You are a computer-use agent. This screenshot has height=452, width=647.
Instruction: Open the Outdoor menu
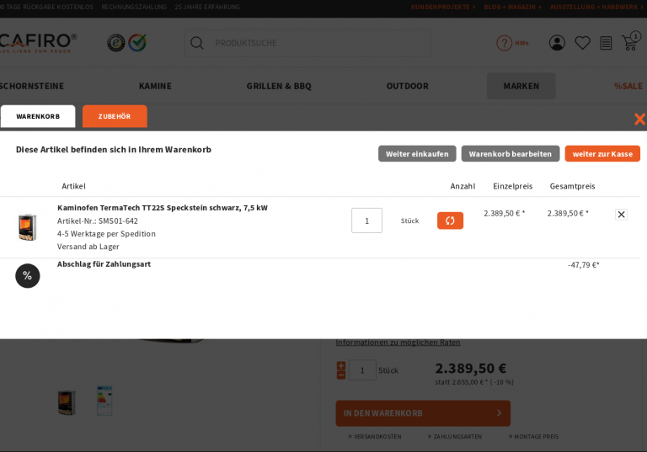pyautogui.click(x=407, y=86)
